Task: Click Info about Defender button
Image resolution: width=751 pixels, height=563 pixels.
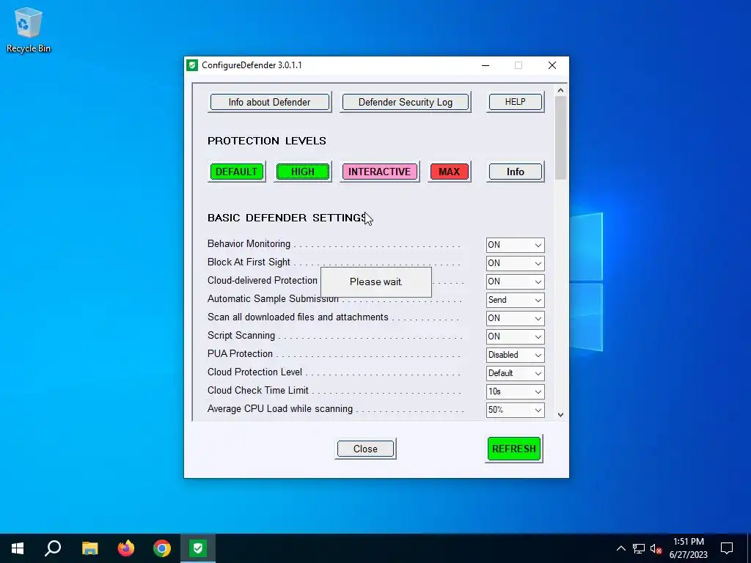Action: point(270,102)
